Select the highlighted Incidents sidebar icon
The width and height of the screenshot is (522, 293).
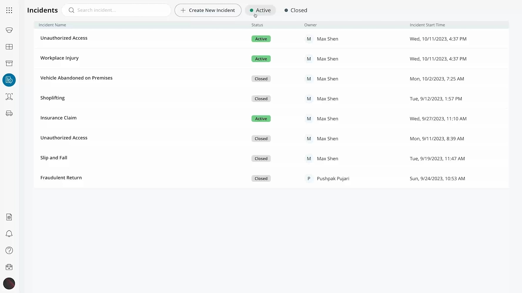click(9, 80)
